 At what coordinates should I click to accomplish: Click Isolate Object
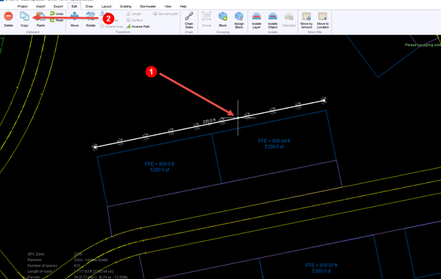click(273, 20)
